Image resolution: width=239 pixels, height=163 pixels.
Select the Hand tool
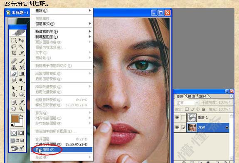point(14,109)
